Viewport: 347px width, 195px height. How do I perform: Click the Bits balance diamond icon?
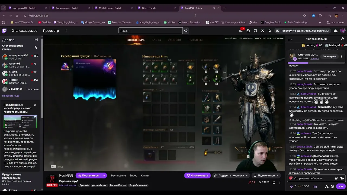[x=291, y=186]
